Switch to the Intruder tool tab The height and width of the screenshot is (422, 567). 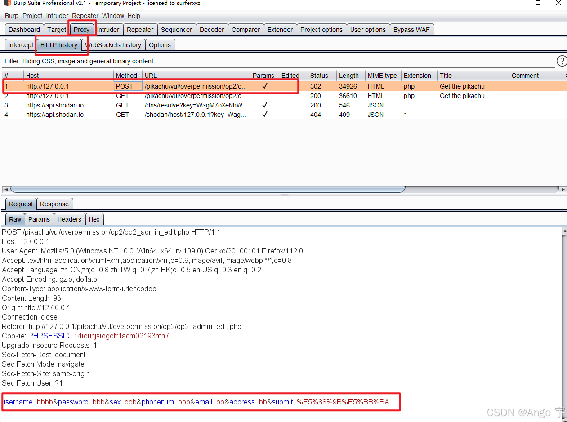pyautogui.click(x=108, y=30)
